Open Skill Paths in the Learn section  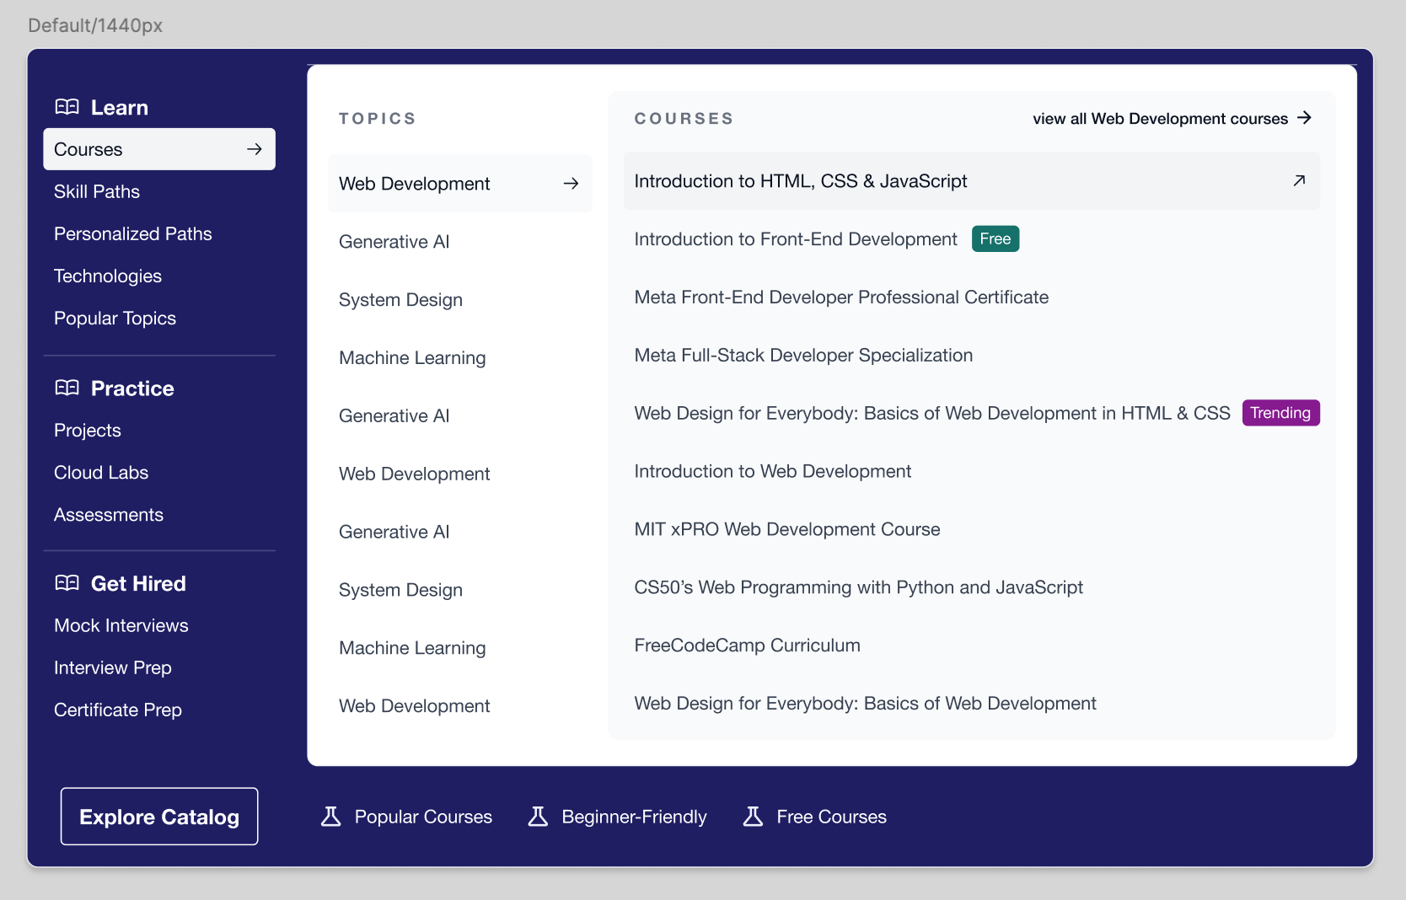pyautogui.click(x=97, y=191)
